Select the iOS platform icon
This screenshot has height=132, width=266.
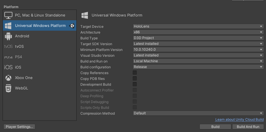(x=8, y=67)
